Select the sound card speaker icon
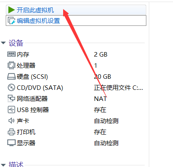 click(x=11, y=121)
